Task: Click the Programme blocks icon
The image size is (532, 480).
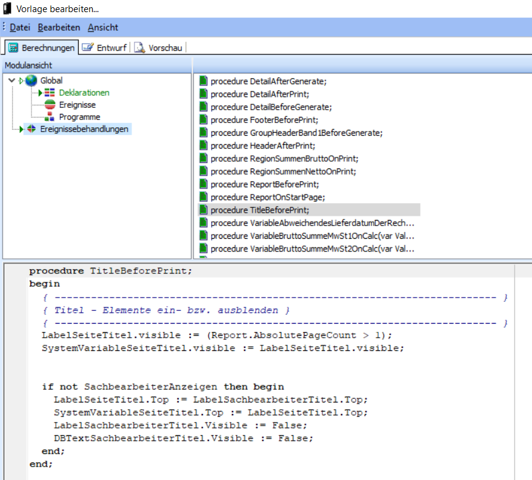Action: [50, 117]
